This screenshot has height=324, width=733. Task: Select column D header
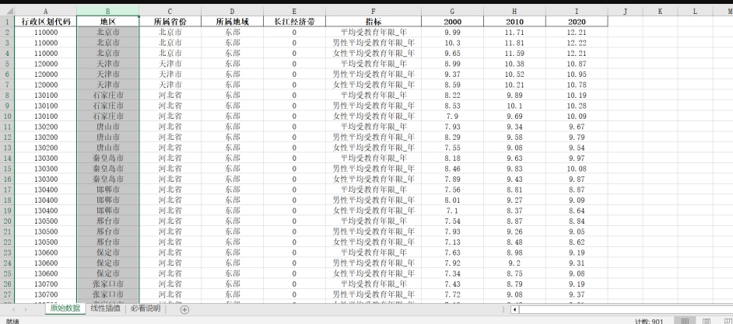(233, 11)
